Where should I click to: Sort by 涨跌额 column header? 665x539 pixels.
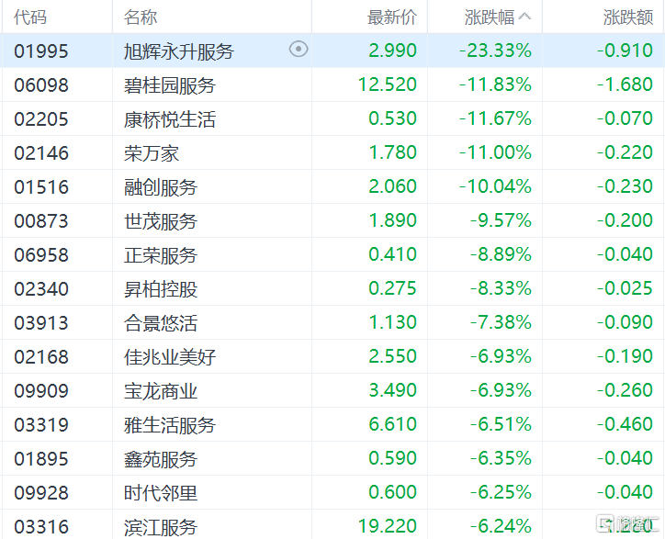coord(628,17)
